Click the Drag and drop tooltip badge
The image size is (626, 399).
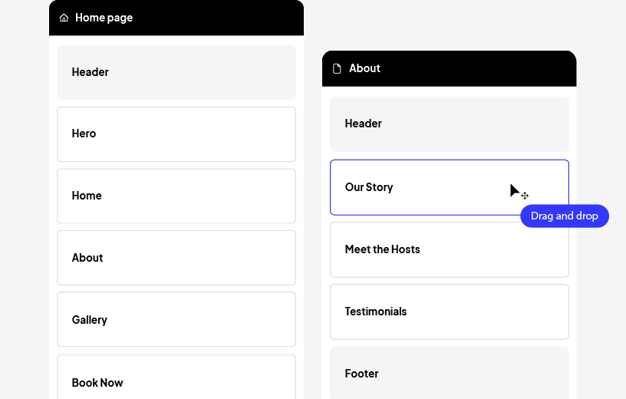(564, 216)
